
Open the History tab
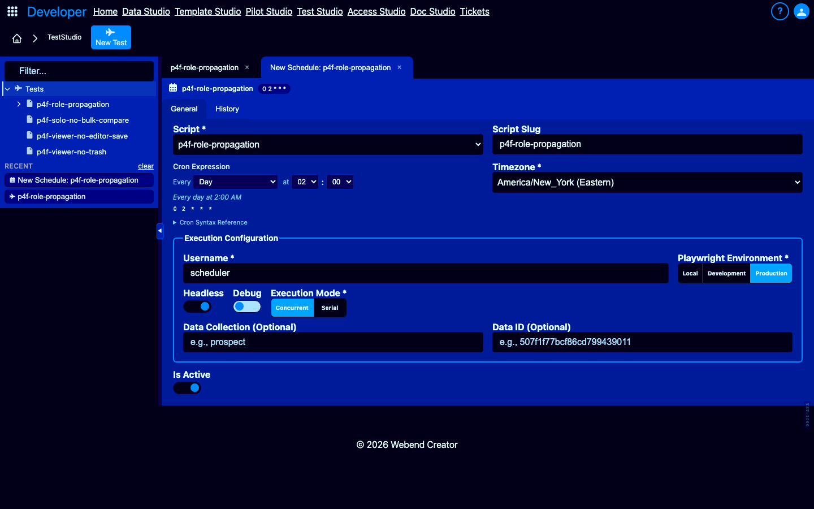227,109
